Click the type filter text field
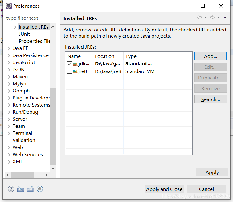The height and width of the screenshot is (202, 233). click(x=31, y=18)
